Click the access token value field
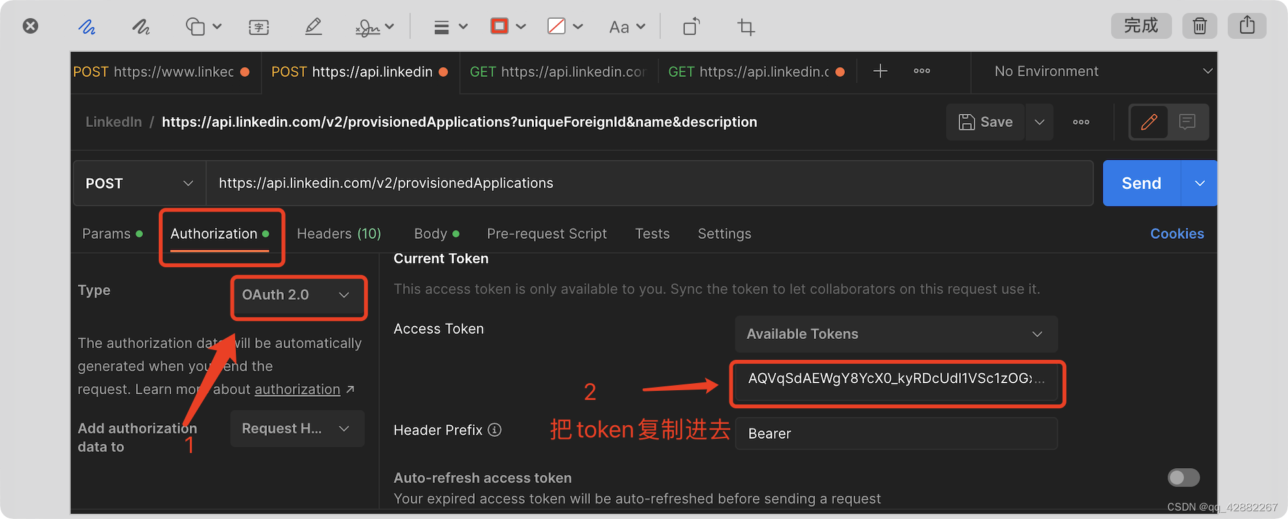 point(897,379)
